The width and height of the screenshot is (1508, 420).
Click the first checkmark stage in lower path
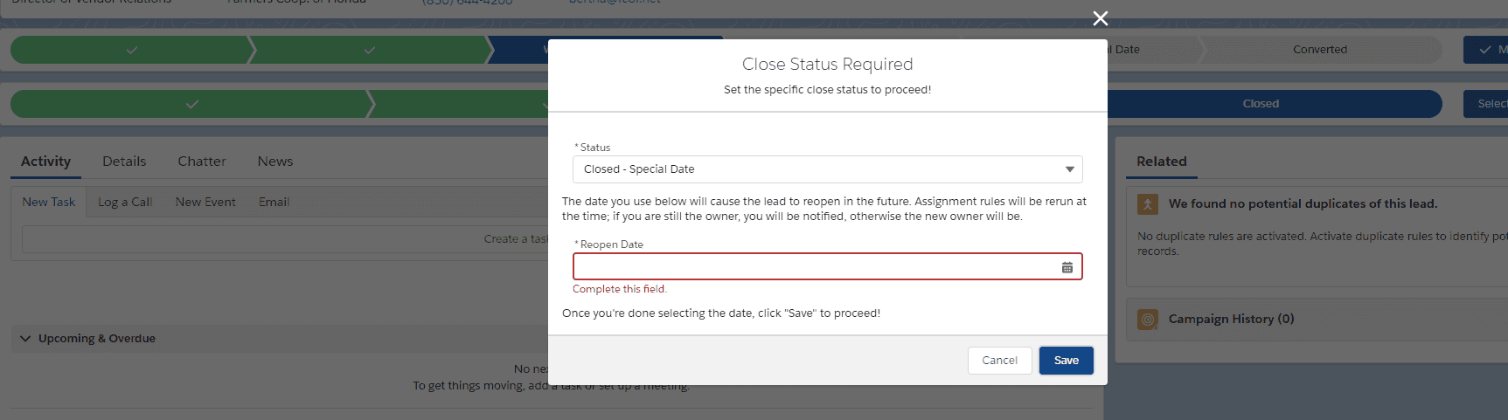pyautogui.click(x=192, y=104)
